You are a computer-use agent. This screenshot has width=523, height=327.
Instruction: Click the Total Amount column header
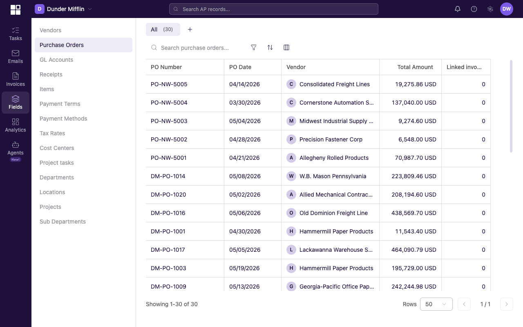pos(411,67)
